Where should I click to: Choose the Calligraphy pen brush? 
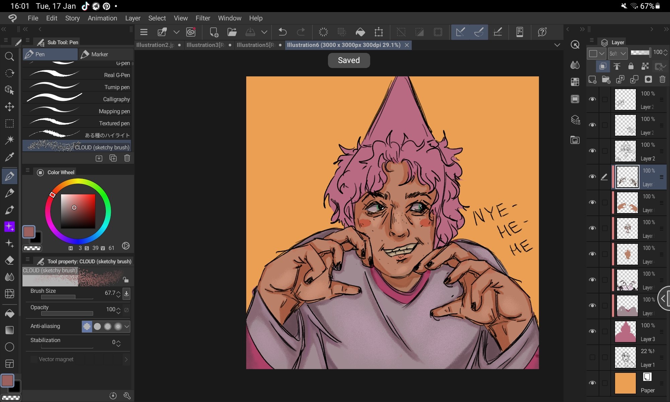77,99
